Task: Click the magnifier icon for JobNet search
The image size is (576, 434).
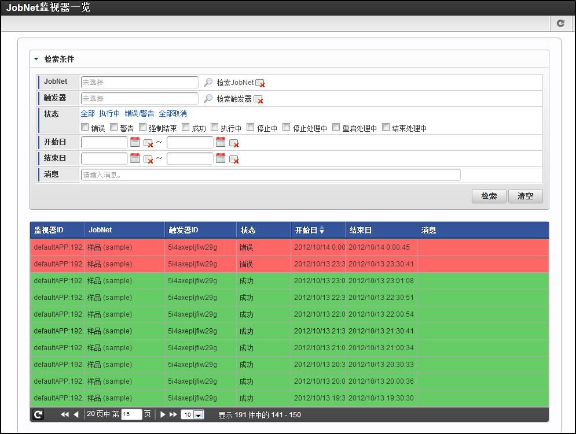Action: (208, 82)
